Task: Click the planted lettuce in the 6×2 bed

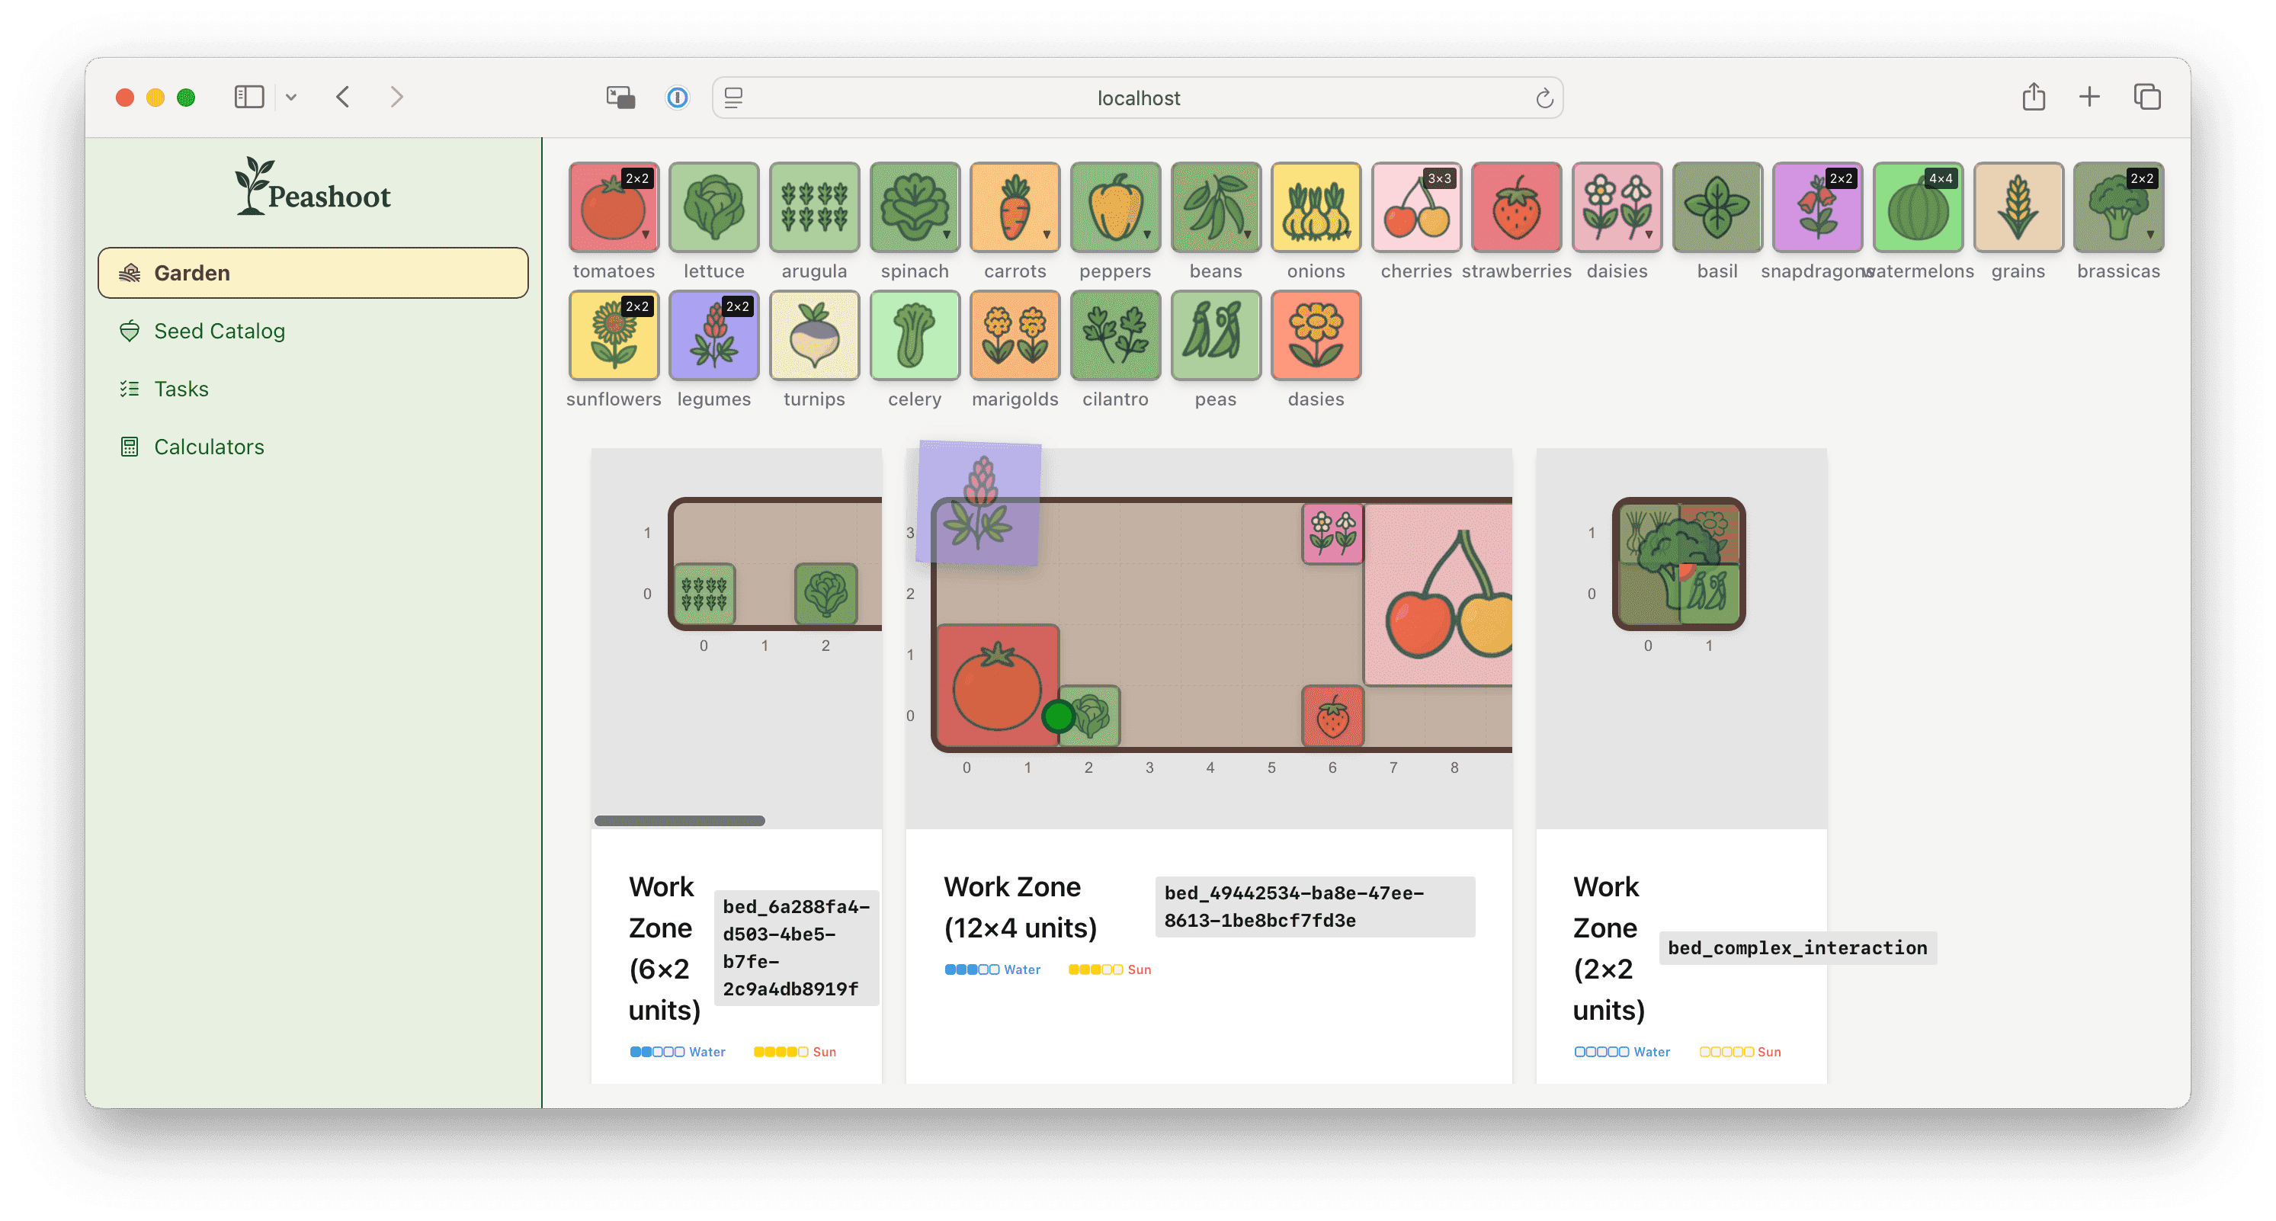Action: point(826,593)
